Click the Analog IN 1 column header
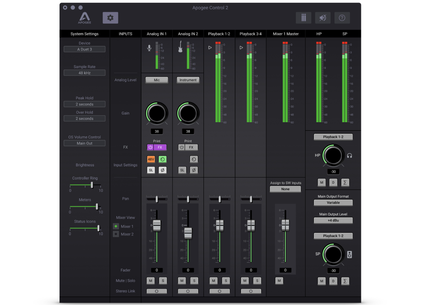The height and width of the screenshot is (305, 421). tap(157, 34)
